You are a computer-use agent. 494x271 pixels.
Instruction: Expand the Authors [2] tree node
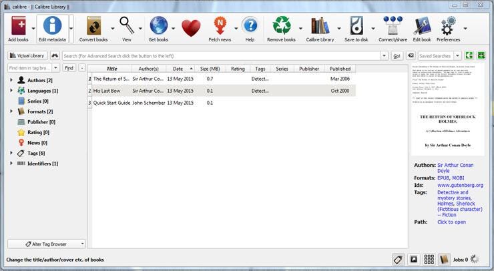pyautogui.click(x=11, y=80)
